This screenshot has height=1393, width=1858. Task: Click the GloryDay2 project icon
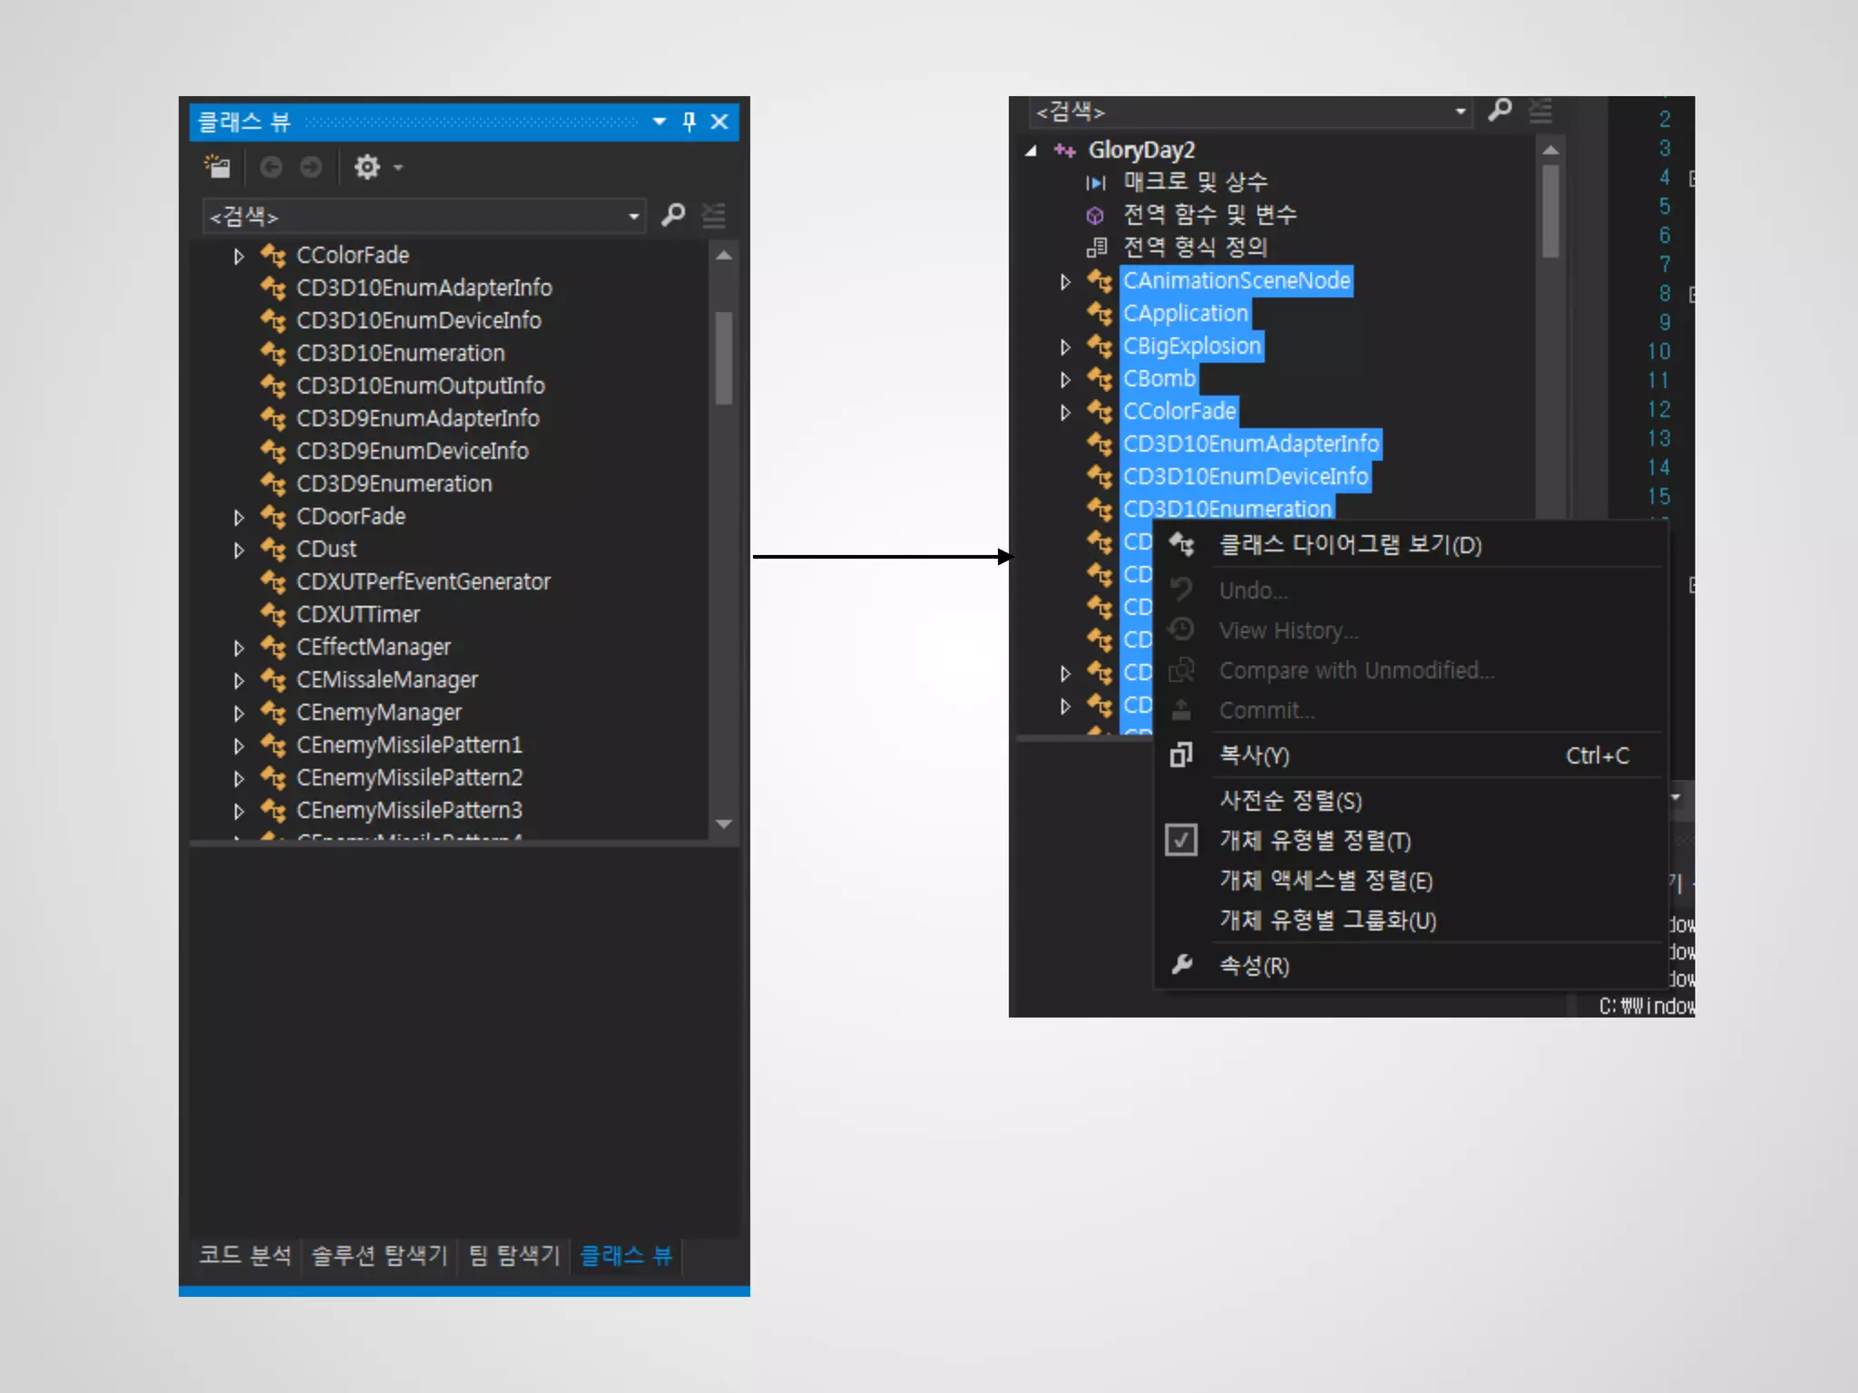click(1064, 151)
